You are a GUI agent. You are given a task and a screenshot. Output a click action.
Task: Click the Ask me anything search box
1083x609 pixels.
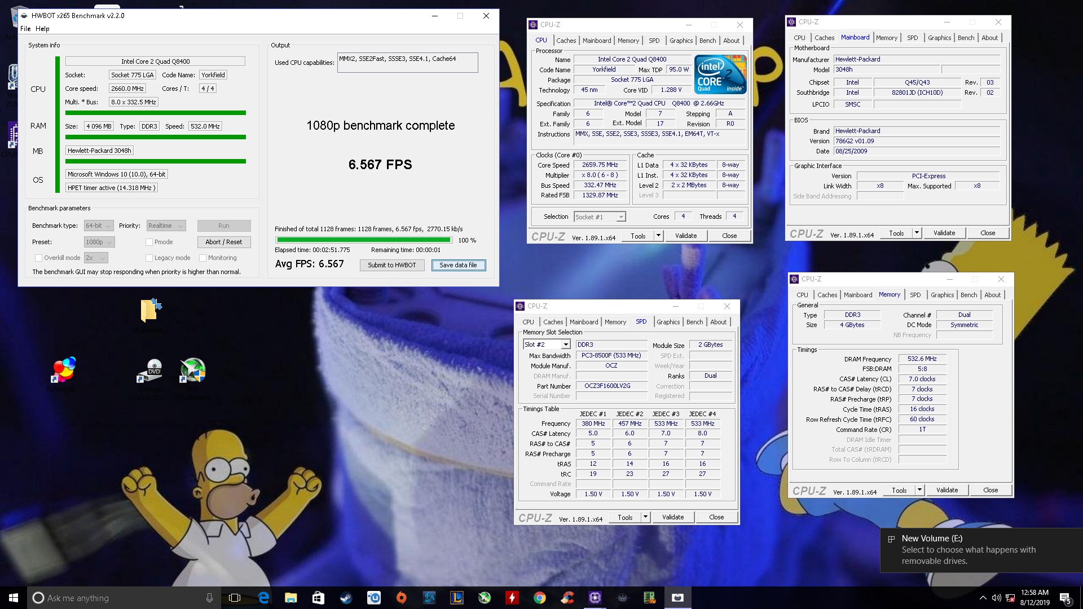click(123, 598)
